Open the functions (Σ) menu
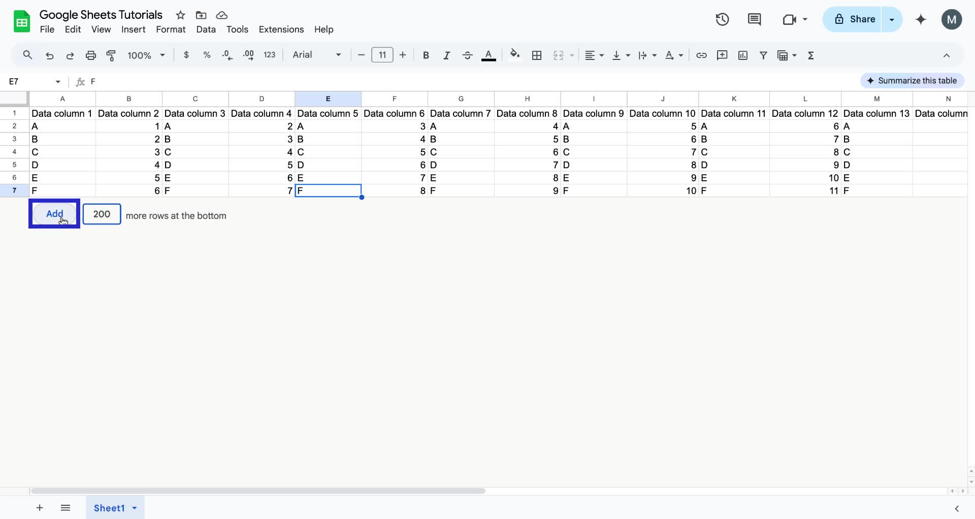The image size is (975, 519). pyautogui.click(x=810, y=55)
